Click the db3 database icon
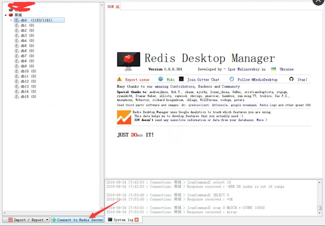325x226 pixels. [17, 35]
